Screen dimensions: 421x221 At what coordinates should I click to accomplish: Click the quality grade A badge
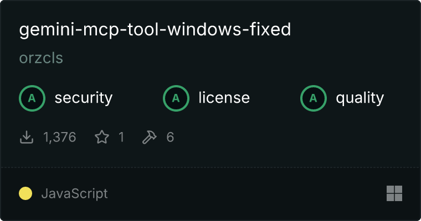pos(314,98)
